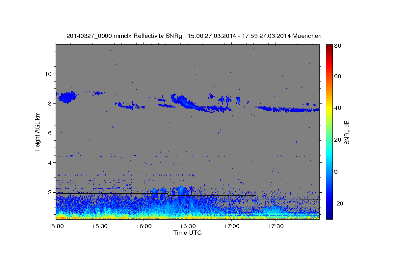This screenshot has height=263, width=395.
Task: Click the 'Height AGL km' y-axis label
Action: [38, 131]
